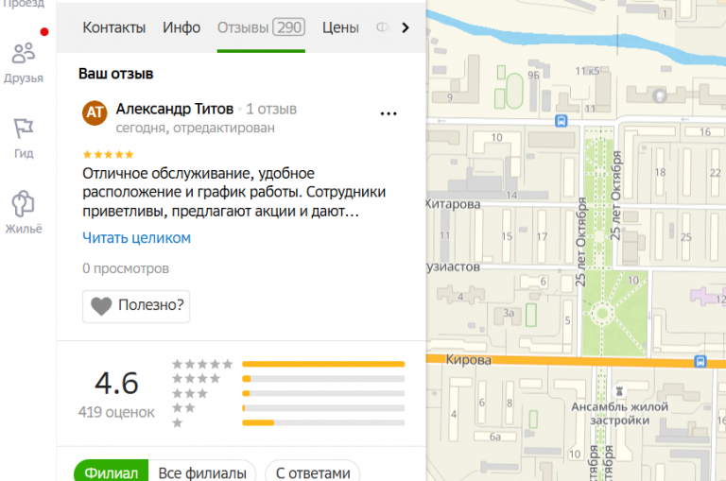Screen dimensions: 726x481
Task: Click the Кирова street label
Action: 469,360
